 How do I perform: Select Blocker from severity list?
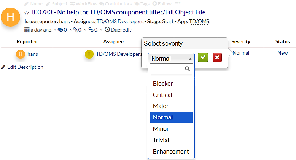click(163, 83)
